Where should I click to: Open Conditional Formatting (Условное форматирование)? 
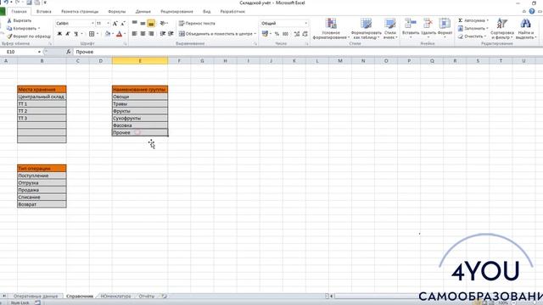[x=331, y=28]
